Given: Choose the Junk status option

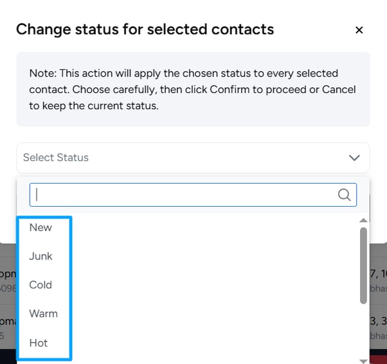Looking at the screenshot, I should (40, 256).
